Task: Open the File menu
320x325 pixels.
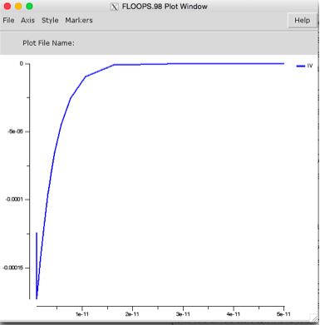Action: tap(8, 20)
